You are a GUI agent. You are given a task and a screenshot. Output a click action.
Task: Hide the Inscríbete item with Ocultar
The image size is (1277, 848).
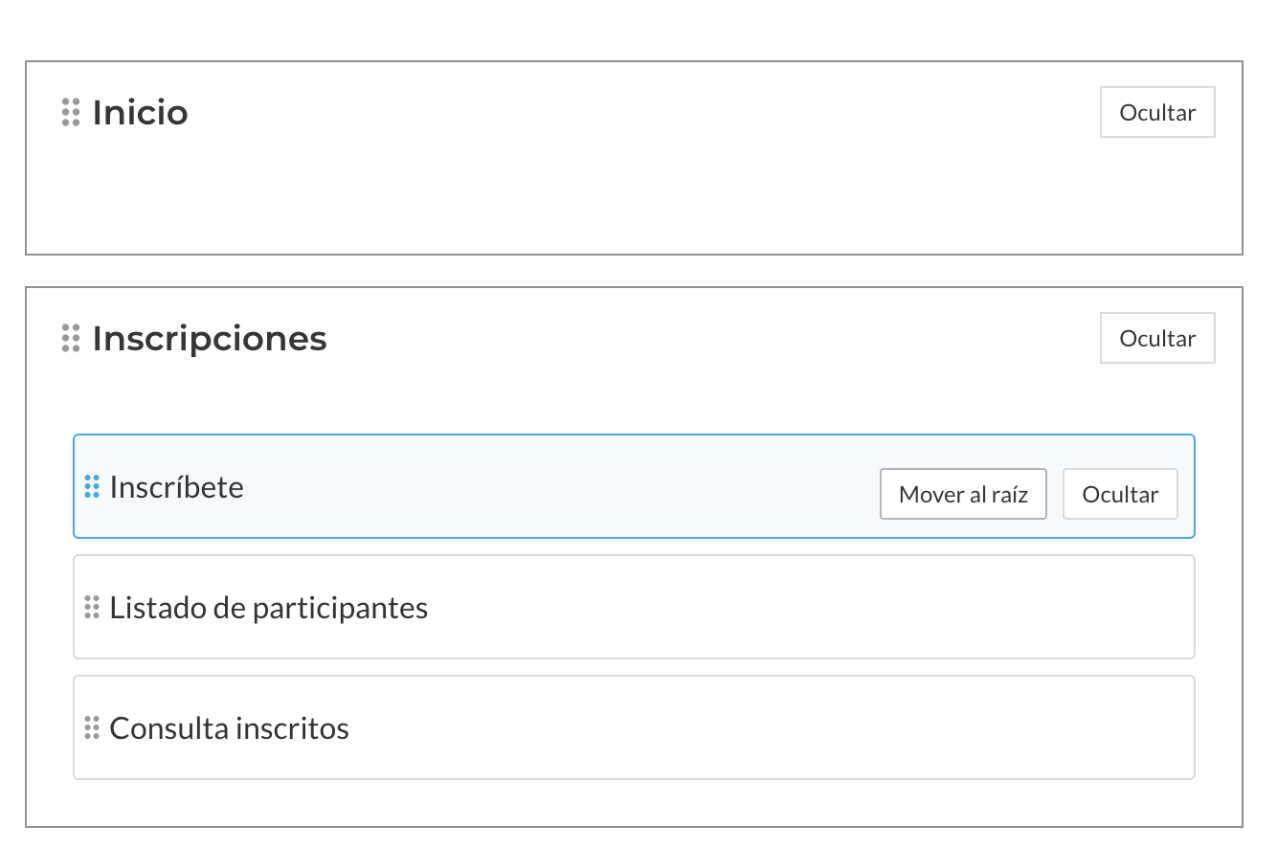tap(1120, 494)
